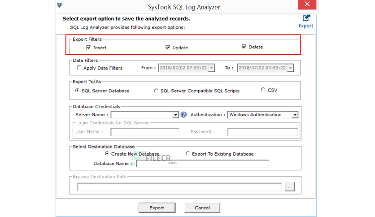Click the "Export Filters" group label
This screenshot has height=217, width=375.
pos(87,39)
